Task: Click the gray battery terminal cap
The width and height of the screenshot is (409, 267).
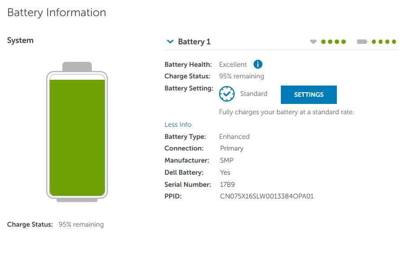Action: point(77,66)
